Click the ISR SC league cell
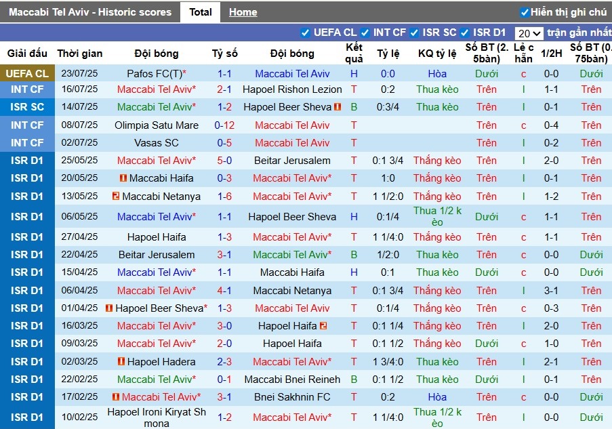Image resolution: width=612 pixels, height=429 pixels. click(27, 107)
